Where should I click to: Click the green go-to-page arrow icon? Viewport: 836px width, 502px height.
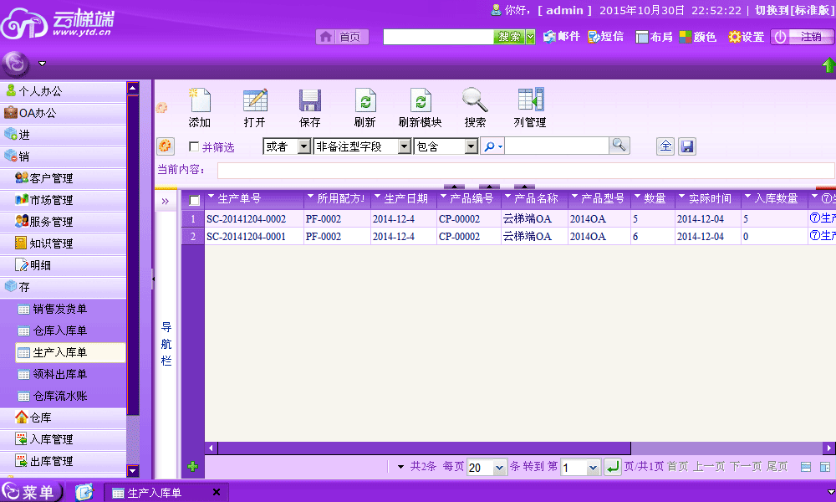pos(613,468)
